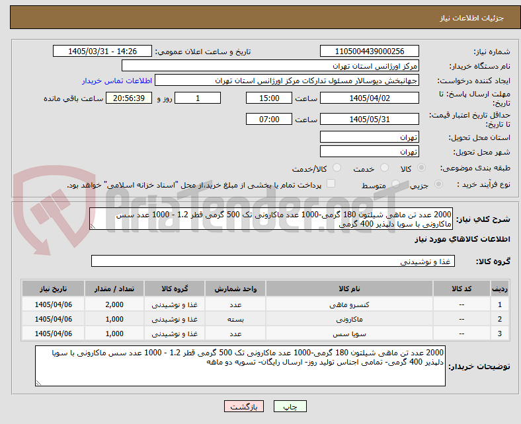Select the کالا/خدمت radio button
This screenshot has height=424, width=521.
pos(337,168)
